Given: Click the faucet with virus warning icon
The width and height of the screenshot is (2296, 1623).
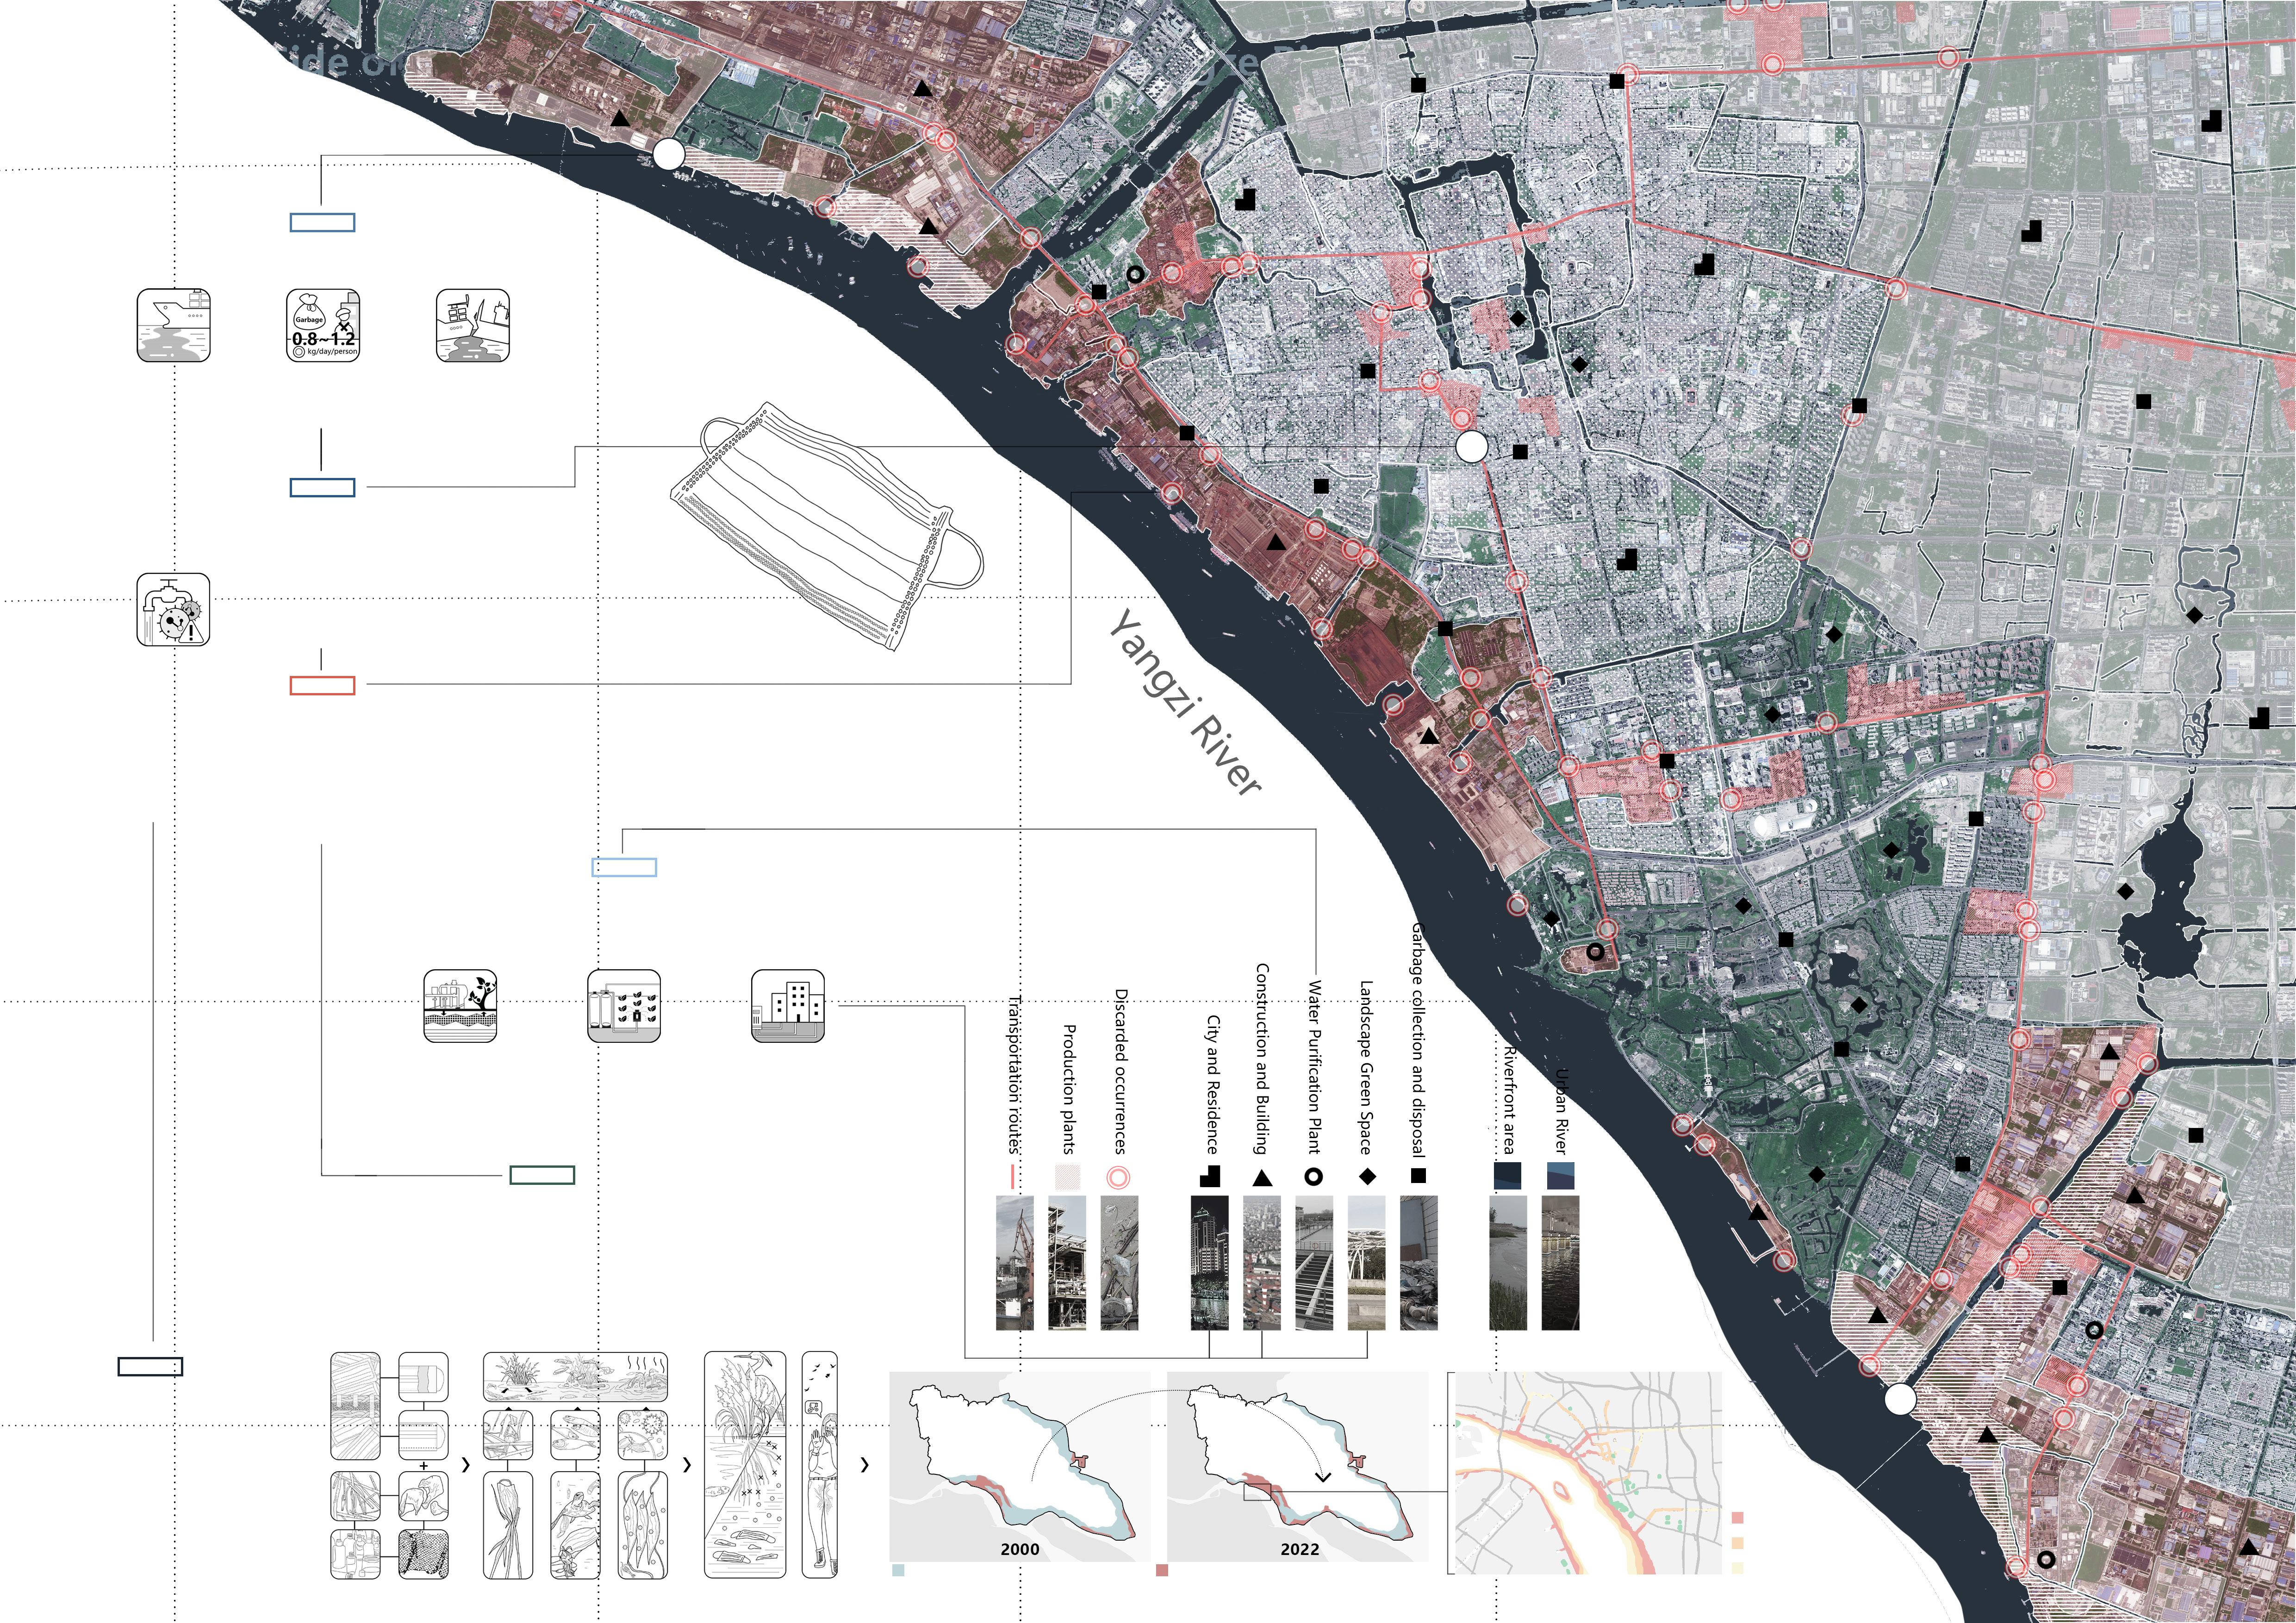Looking at the screenshot, I should (173, 609).
